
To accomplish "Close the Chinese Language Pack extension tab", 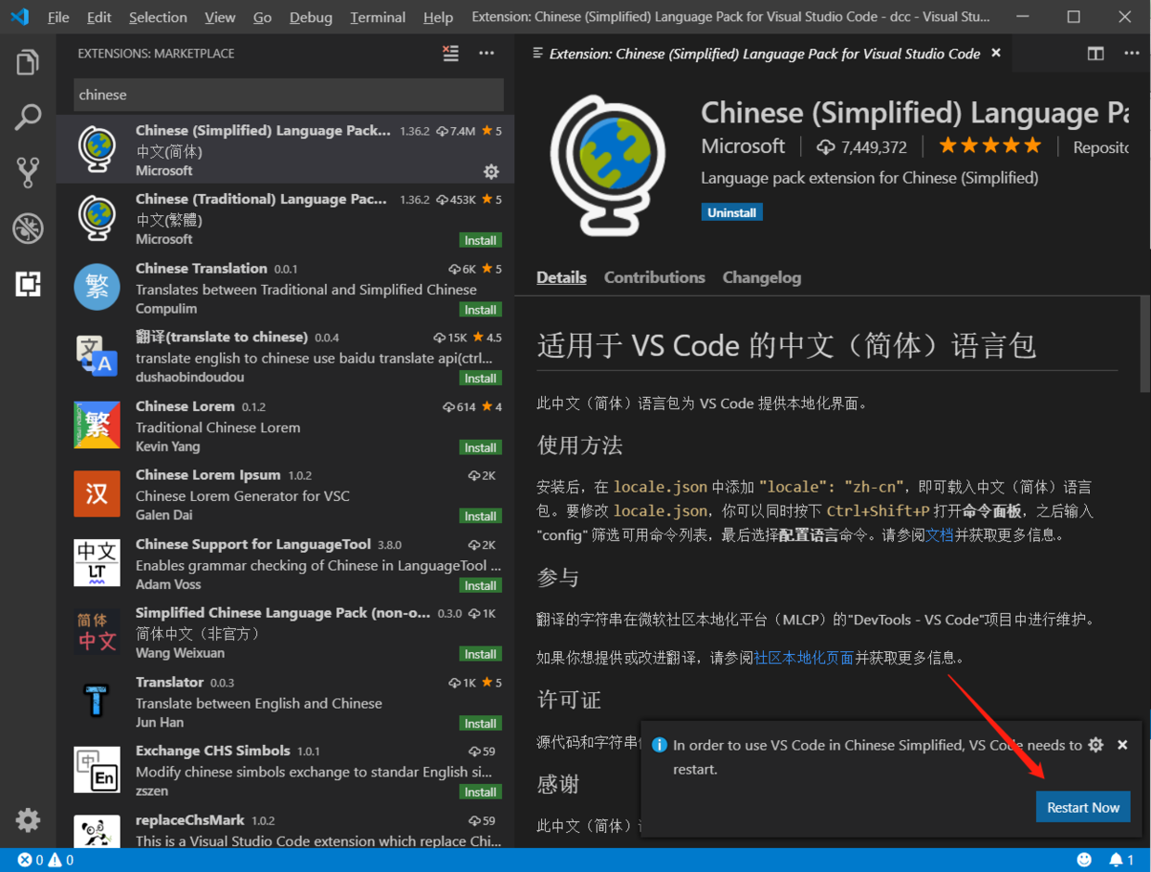I will coord(996,54).
